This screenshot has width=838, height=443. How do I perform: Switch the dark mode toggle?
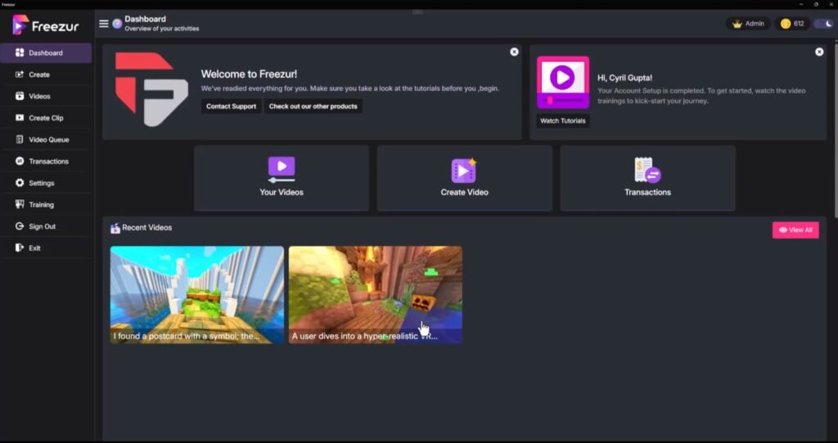822,24
